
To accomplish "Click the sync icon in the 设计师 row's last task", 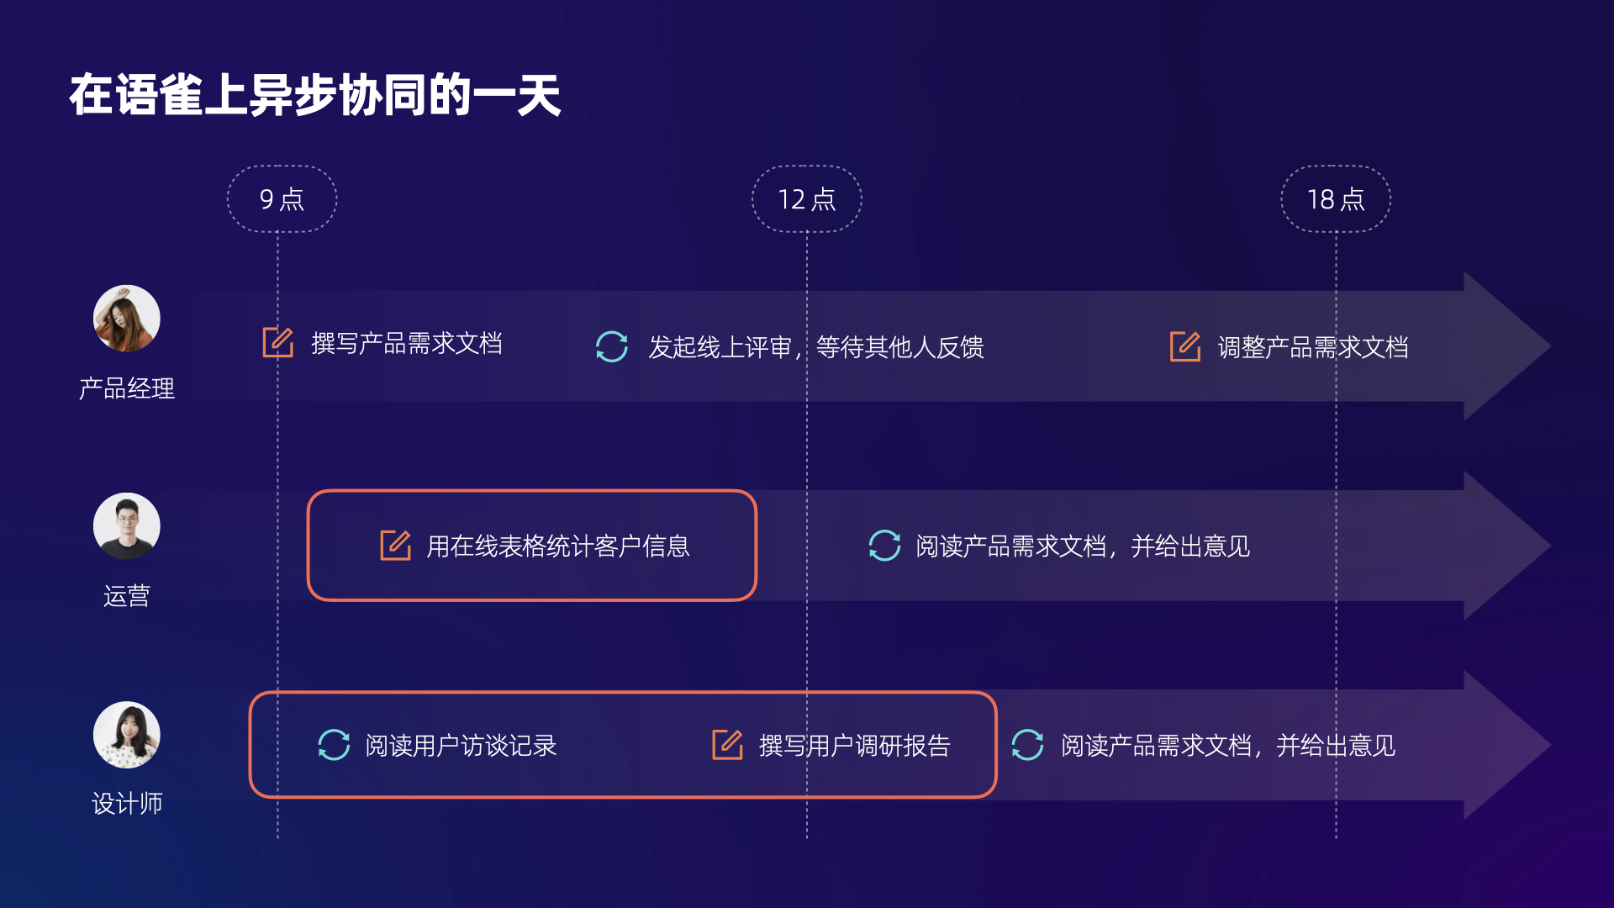I will tap(1027, 744).
